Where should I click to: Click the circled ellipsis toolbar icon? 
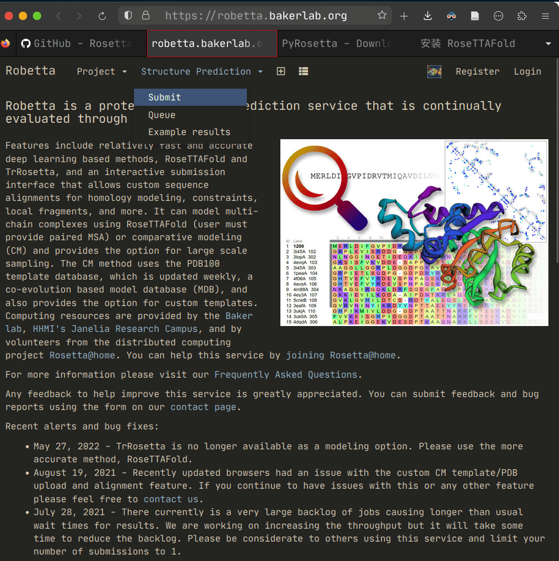coord(498,16)
